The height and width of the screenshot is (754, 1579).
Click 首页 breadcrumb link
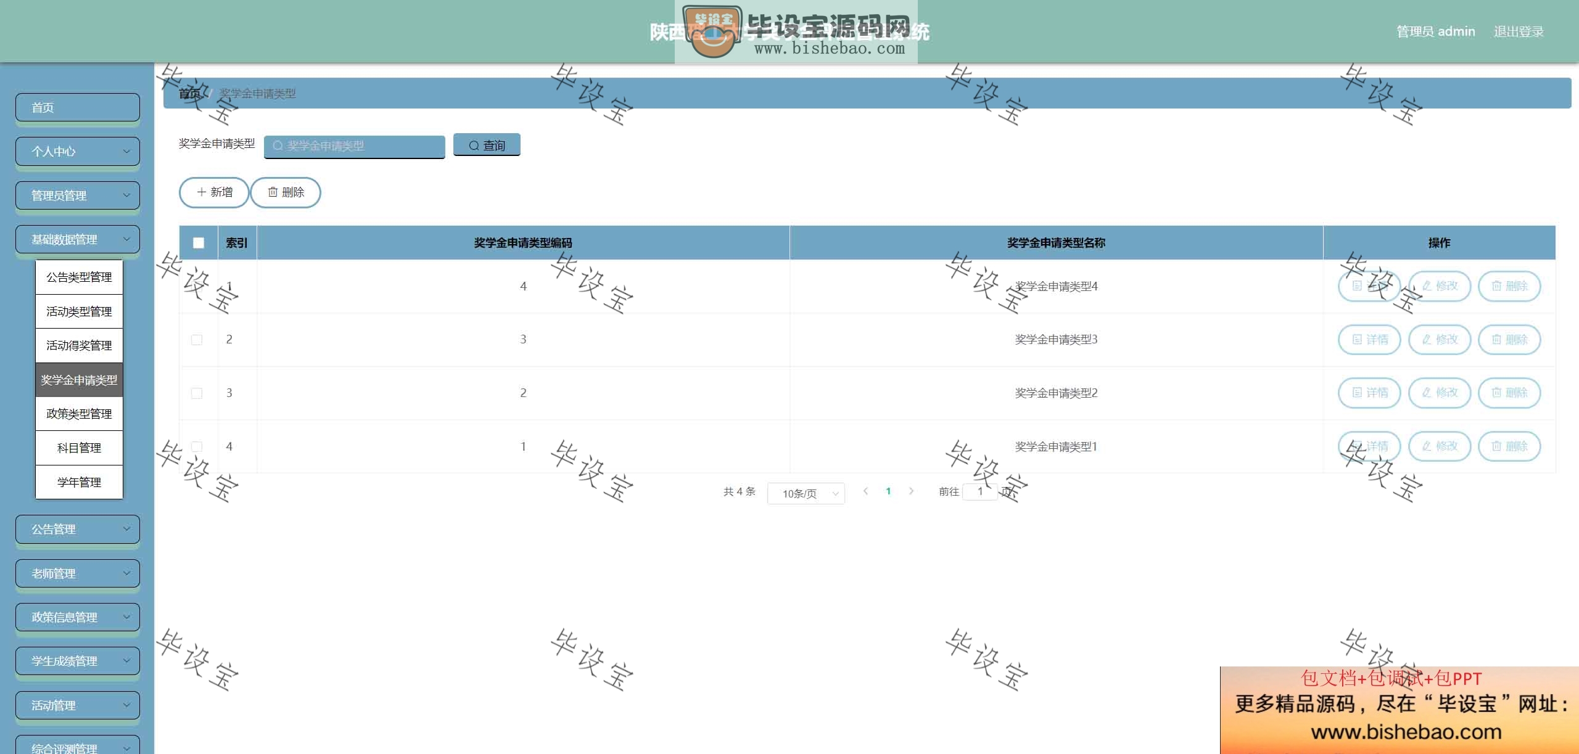[189, 94]
